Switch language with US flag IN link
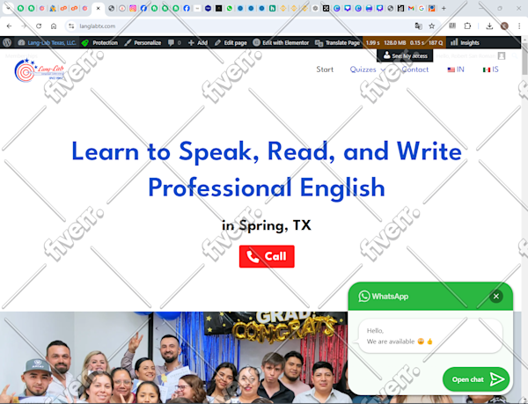 tap(456, 70)
